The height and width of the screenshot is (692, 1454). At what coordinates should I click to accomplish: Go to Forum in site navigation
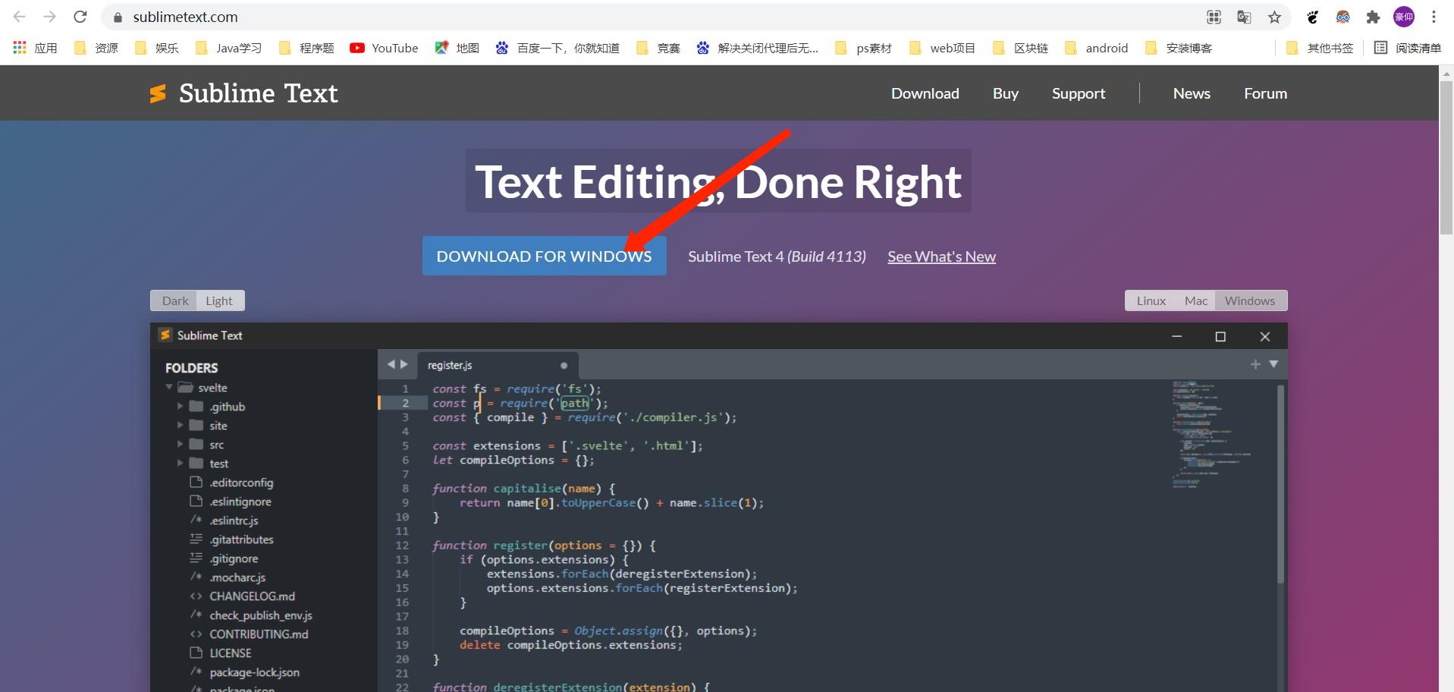tap(1265, 93)
